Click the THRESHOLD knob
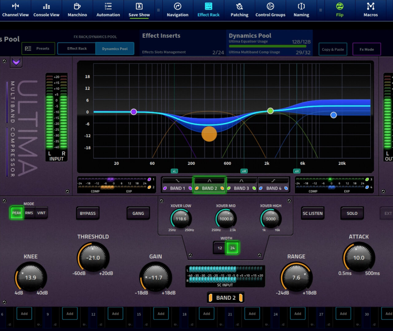 click(x=93, y=258)
